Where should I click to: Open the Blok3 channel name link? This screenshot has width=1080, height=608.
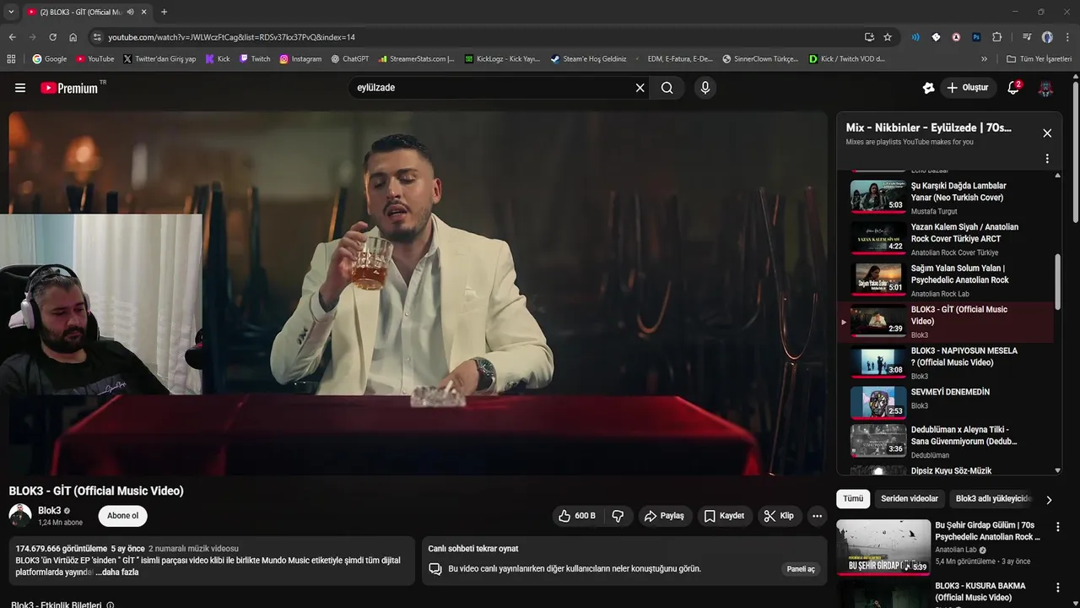50,511
